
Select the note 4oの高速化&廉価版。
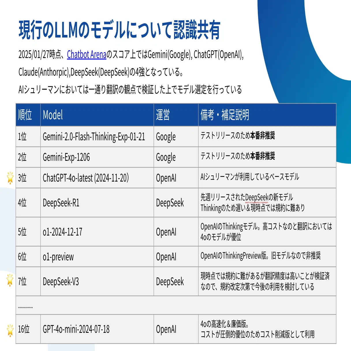[225, 324]
